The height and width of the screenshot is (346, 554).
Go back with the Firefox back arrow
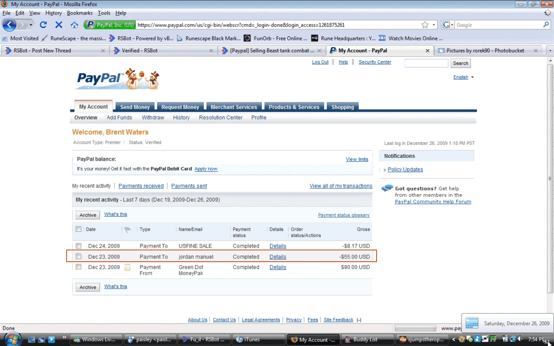point(9,25)
